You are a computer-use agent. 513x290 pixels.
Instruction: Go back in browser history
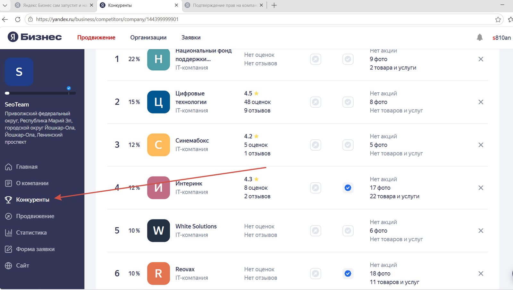pyautogui.click(x=5, y=20)
